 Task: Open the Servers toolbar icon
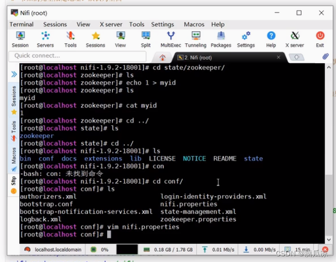[x=45, y=40]
